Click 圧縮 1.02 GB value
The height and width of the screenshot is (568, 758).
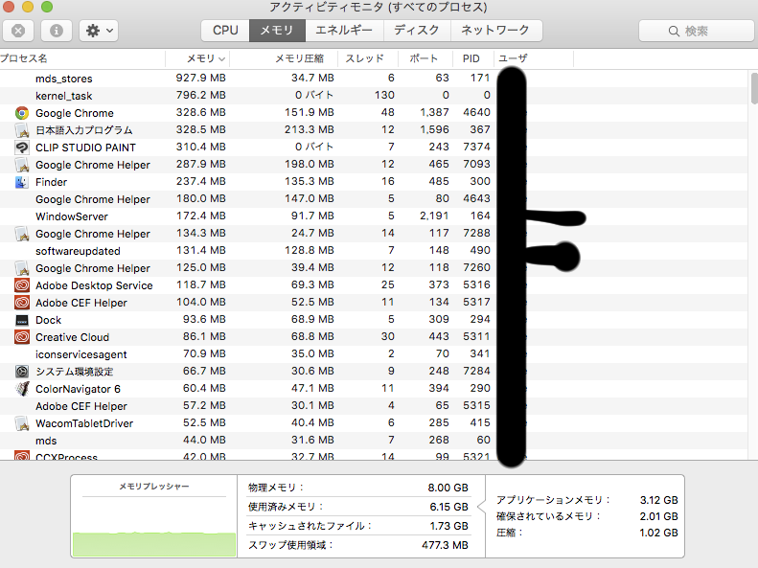(659, 533)
